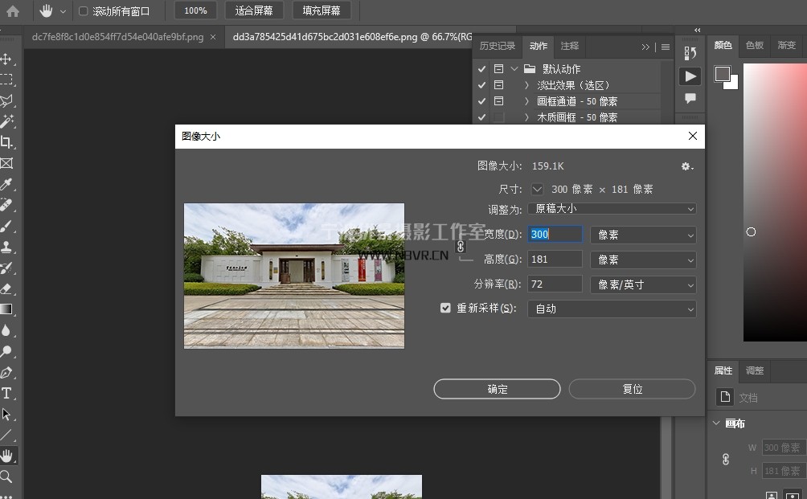Switch to the 历史记录 tab

point(497,46)
